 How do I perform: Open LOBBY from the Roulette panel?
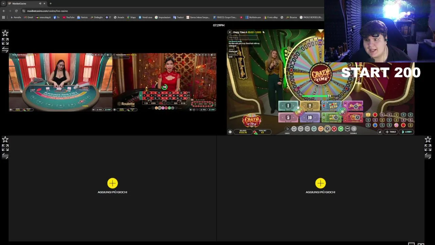pos(212,110)
